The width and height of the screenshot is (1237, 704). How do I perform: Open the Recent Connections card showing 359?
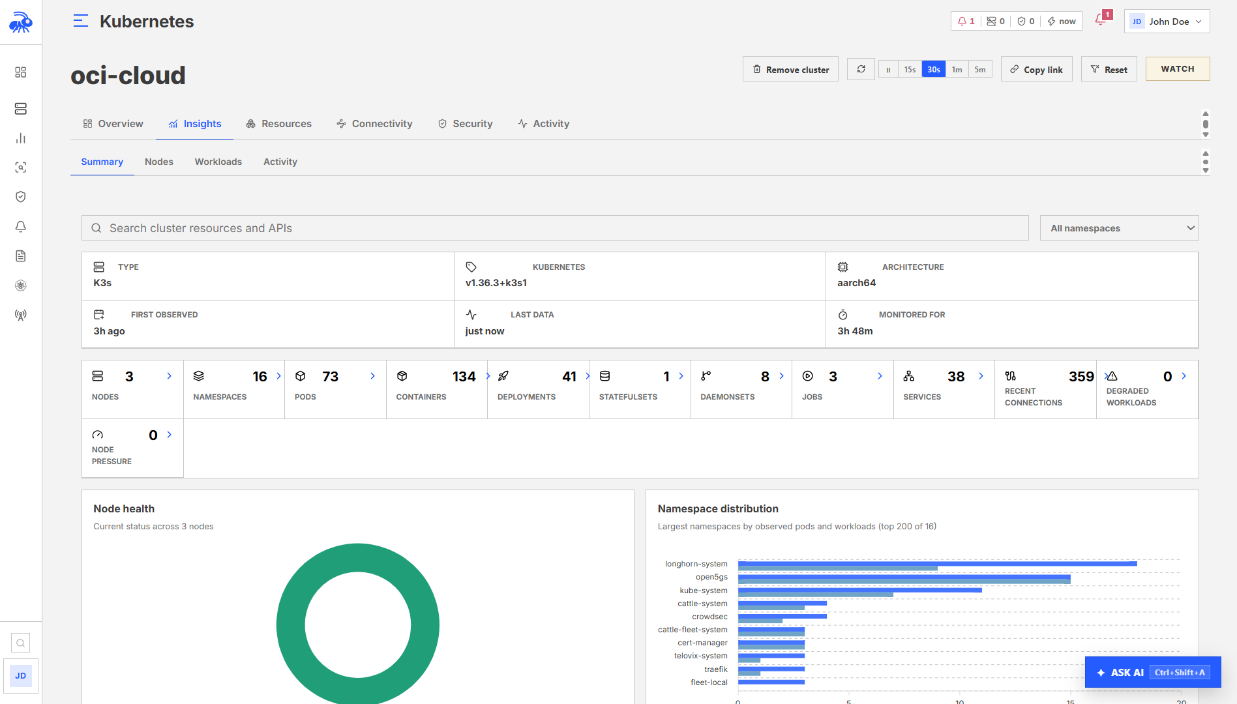[1045, 390]
